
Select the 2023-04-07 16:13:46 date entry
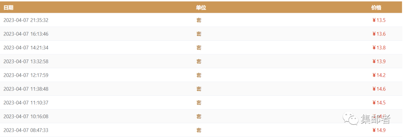point(26,34)
